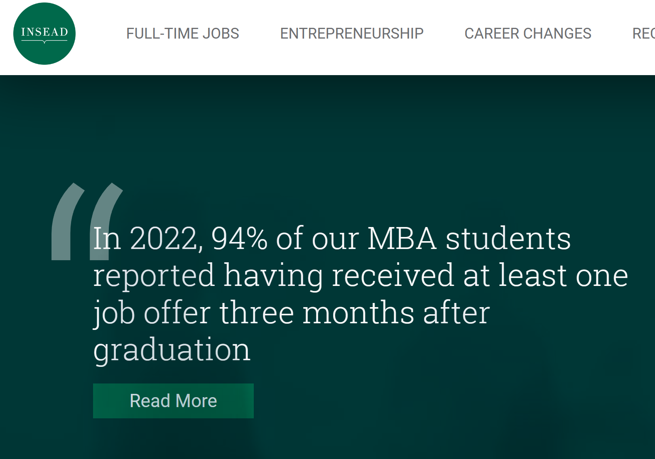This screenshot has height=459, width=655.
Task: Click the words at least one in the quote
Action: (545, 276)
